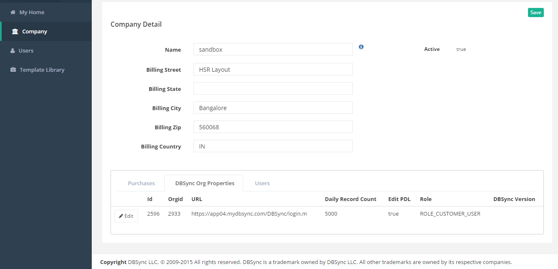Open the Users tab under Company Detail

pyautogui.click(x=262, y=184)
